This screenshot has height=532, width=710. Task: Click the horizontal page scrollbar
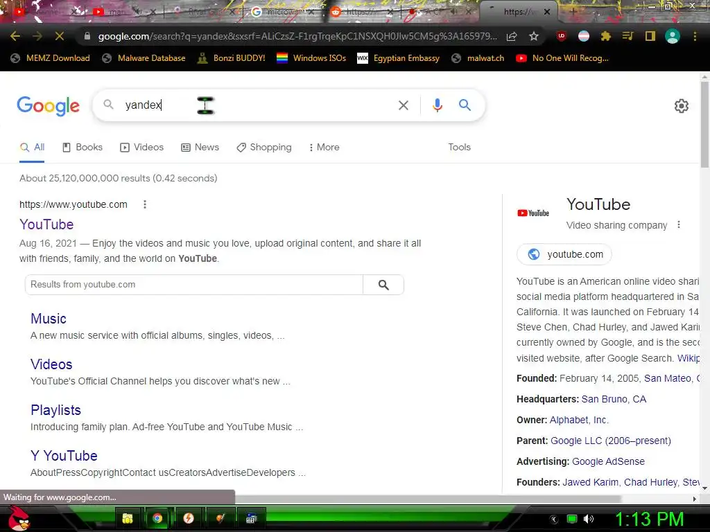pyautogui.click(x=428, y=499)
